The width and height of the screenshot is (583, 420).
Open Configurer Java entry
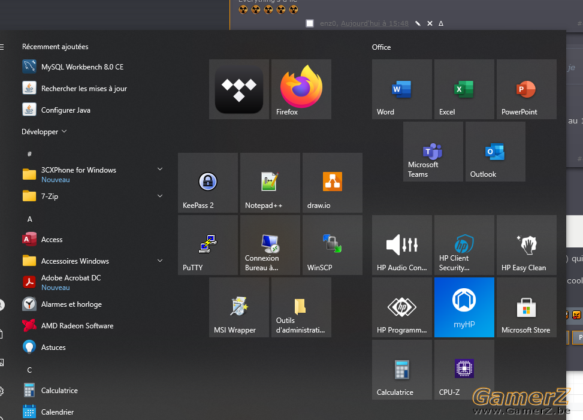(x=93, y=110)
